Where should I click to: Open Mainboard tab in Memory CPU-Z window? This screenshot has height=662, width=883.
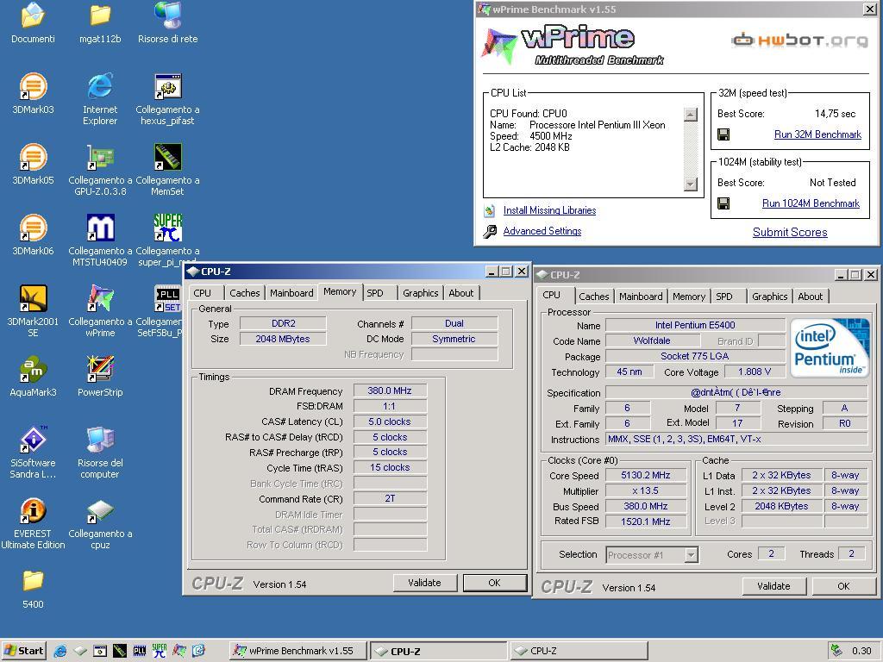(291, 293)
